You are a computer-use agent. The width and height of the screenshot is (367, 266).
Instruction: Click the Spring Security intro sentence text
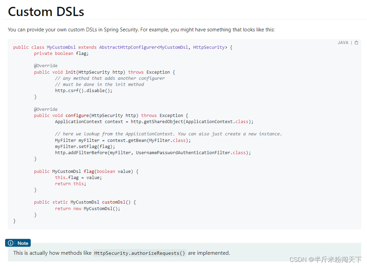coord(141,30)
